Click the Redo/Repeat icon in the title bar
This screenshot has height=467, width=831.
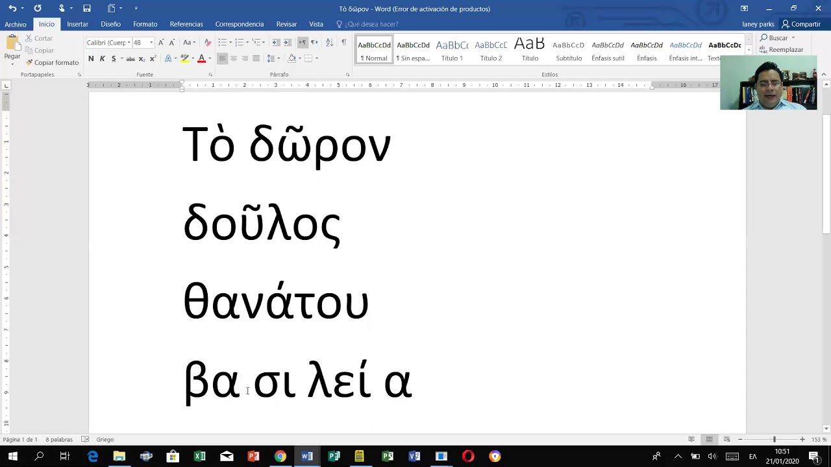tap(38, 8)
